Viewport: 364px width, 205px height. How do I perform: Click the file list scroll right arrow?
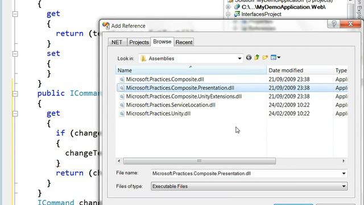344,161
